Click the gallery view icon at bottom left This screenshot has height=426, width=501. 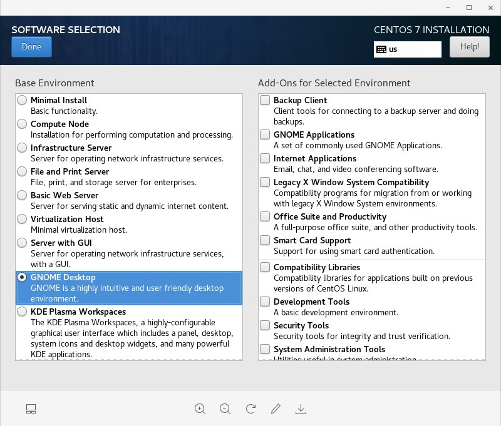(31, 408)
